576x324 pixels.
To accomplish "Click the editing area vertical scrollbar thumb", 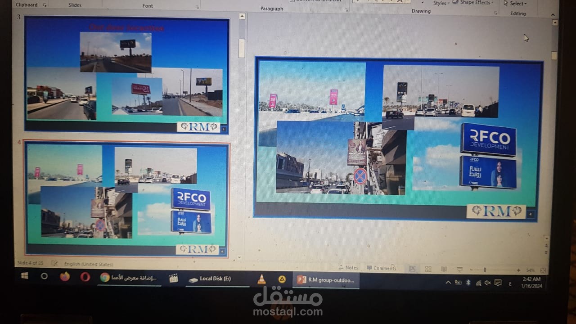I will tap(554, 56).
